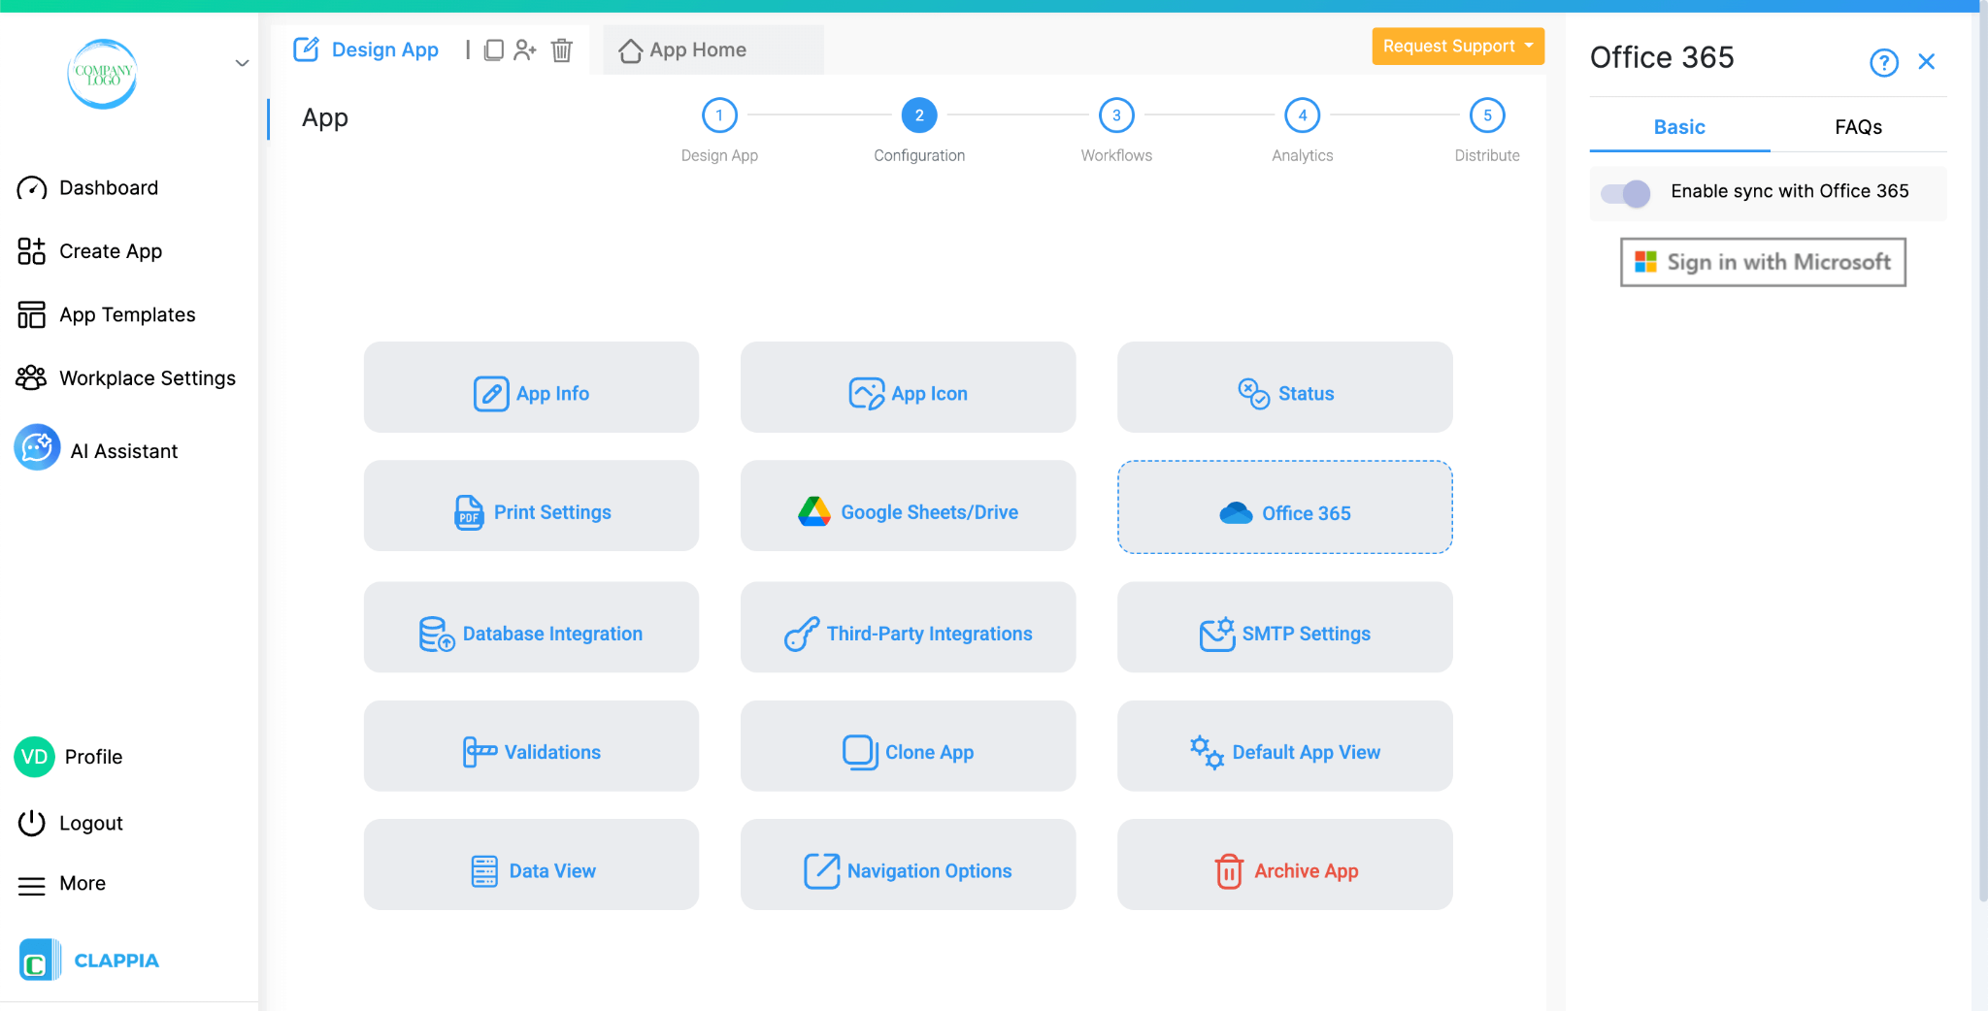This screenshot has height=1011, width=1988.
Task: Select the delete app trash icon
Action: tap(562, 50)
